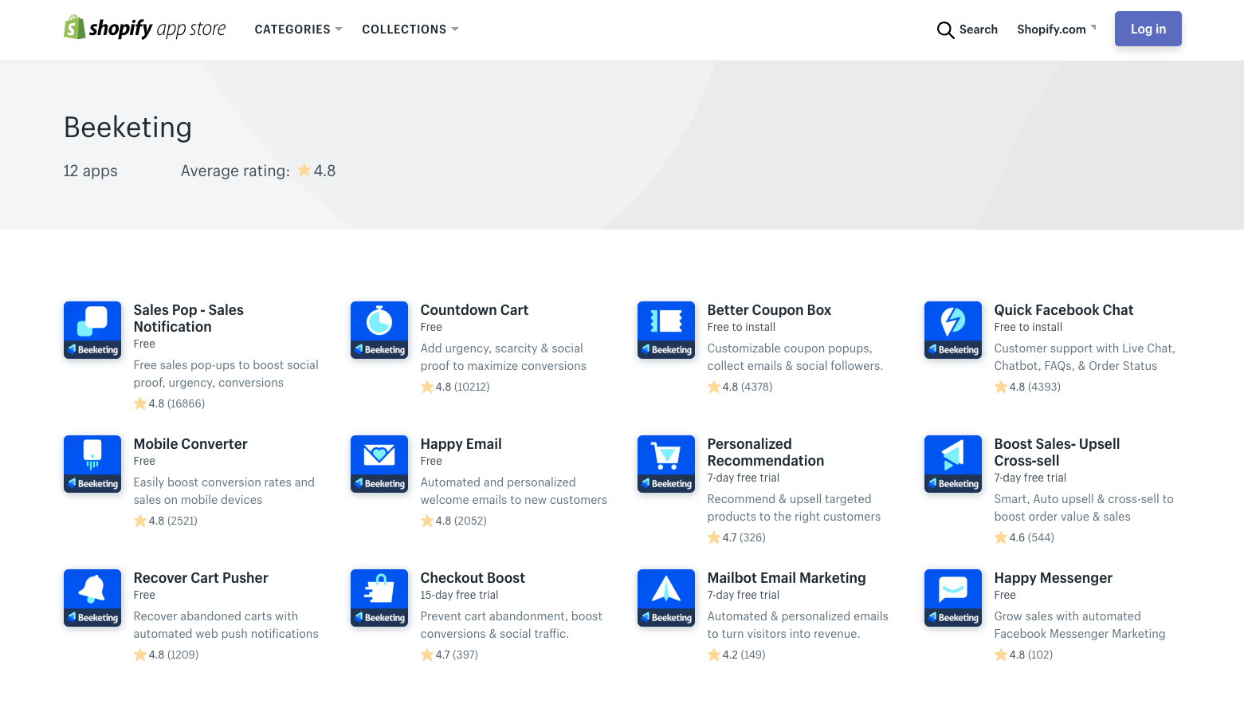Viewport: 1244px width, 712px height.
Task: Open the Happy Email app icon
Action: click(x=379, y=464)
